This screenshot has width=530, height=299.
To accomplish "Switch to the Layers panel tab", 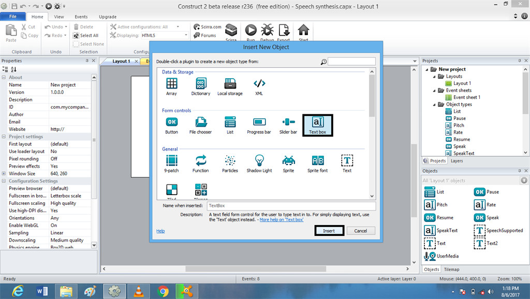I will (x=457, y=161).
